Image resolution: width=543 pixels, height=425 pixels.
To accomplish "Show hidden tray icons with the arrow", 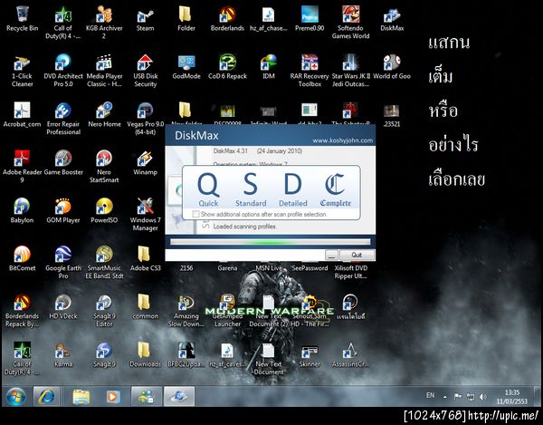I will (445, 396).
